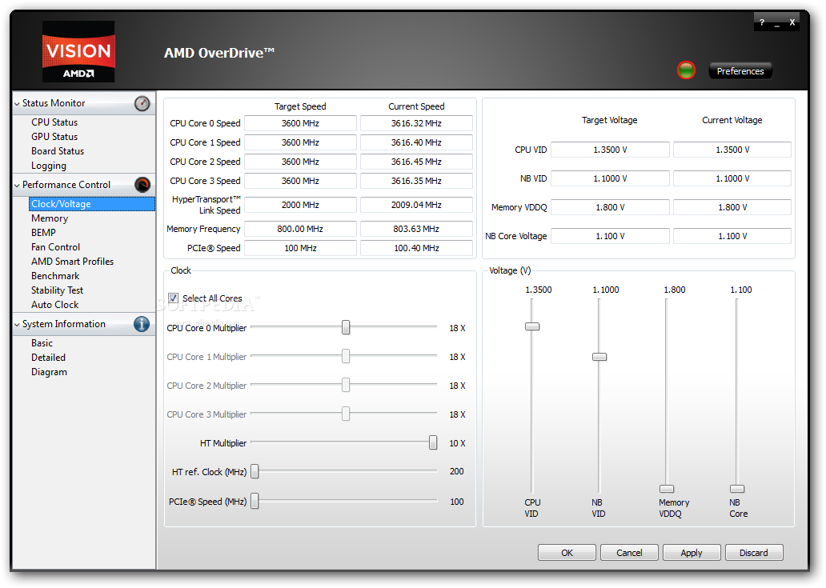Click the NB Core Voltage target field
The height and width of the screenshot is (588, 826).
pos(610,236)
